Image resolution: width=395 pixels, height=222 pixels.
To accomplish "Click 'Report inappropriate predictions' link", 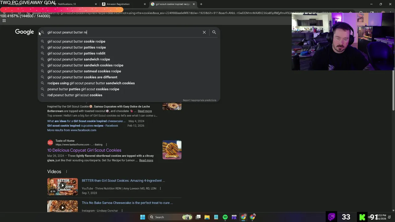I will [x=199, y=100].
